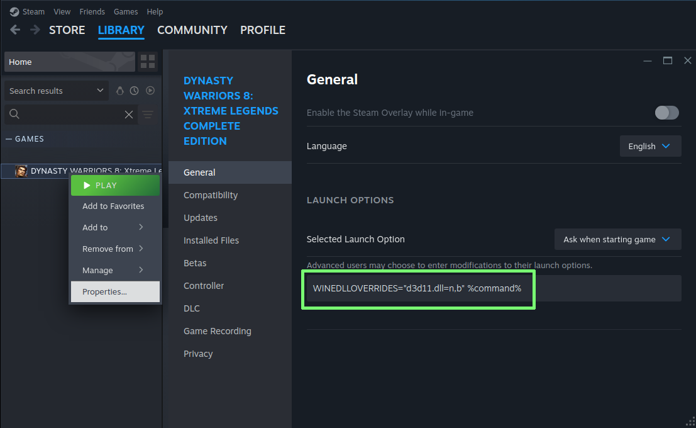Sort by recent activity clock icon
This screenshot has height=428, width=696.
coord(135,91)
